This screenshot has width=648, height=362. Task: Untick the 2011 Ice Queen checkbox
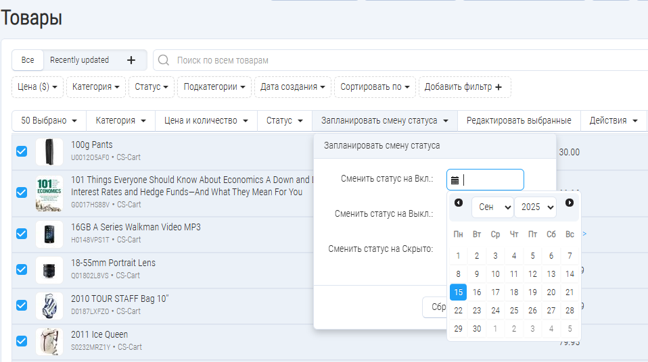pyautogui.click(x=22, y=340)
